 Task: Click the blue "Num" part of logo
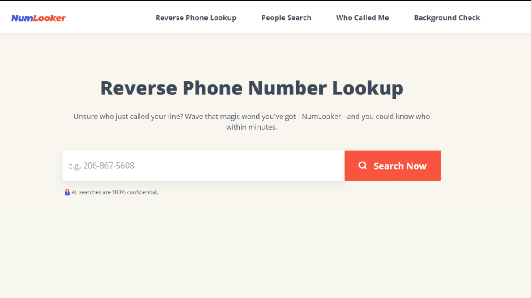(20, 18)
